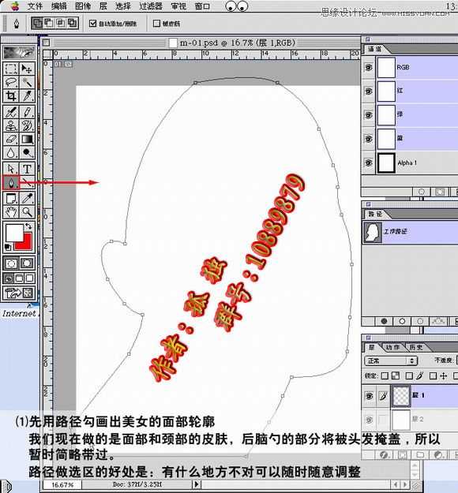Create new layer set folder icon
The width and height of the screenshot is (458, 493).
coord(420,454)
